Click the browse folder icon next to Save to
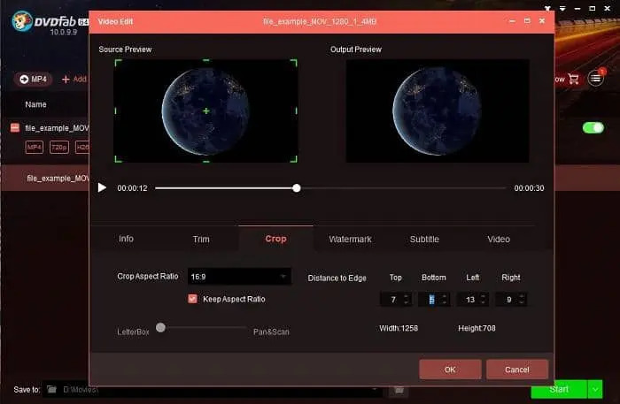620x404 pixels. (x=399, y=389)
